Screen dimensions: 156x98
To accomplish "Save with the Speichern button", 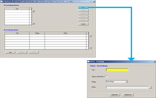I will [x=115, y=95].
